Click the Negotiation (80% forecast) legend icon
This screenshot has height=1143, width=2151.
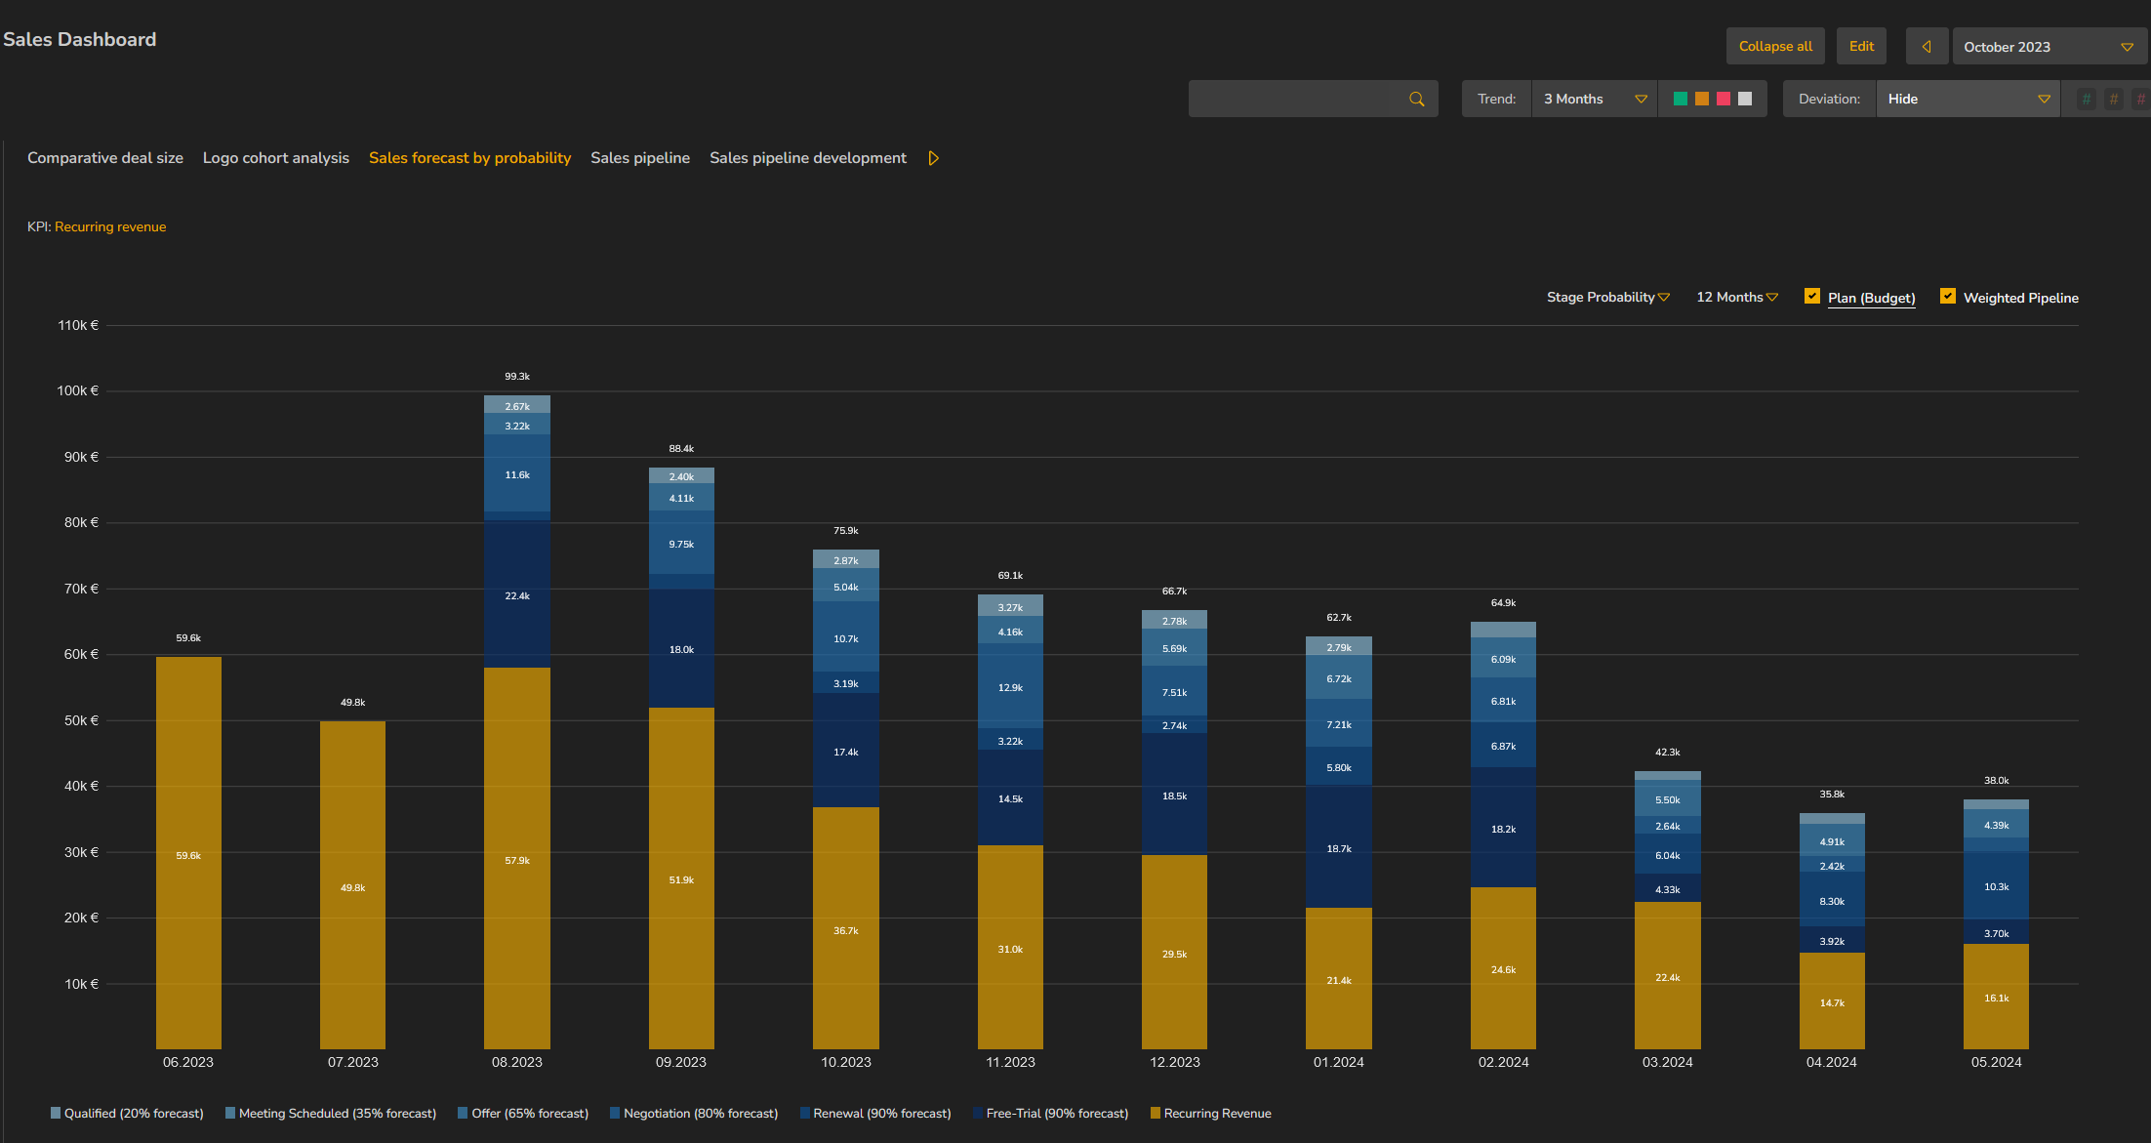point(615,1113)
